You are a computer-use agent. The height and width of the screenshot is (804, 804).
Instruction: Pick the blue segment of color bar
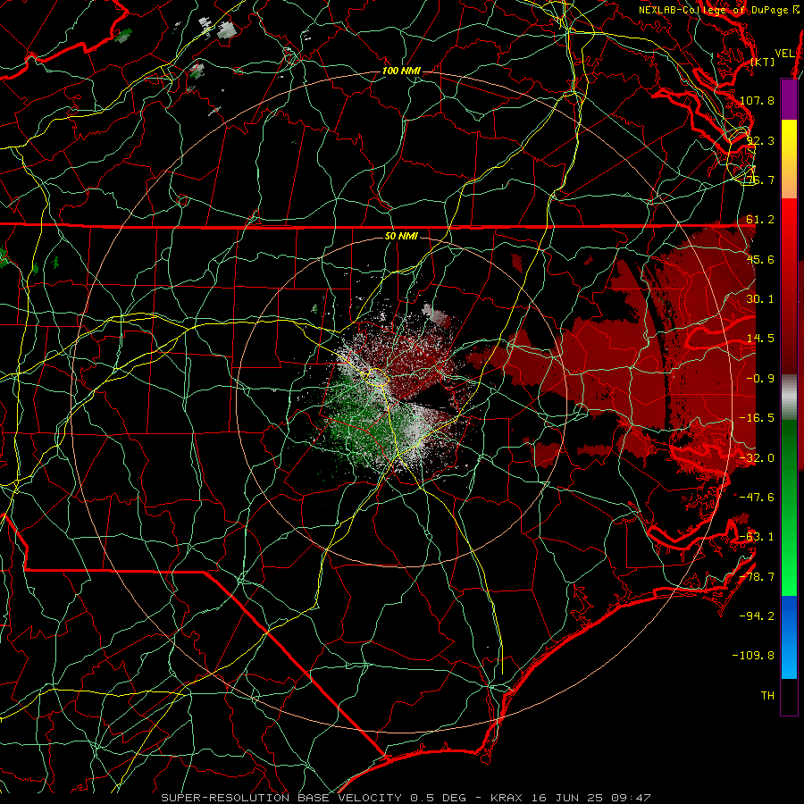coord(789,637)
